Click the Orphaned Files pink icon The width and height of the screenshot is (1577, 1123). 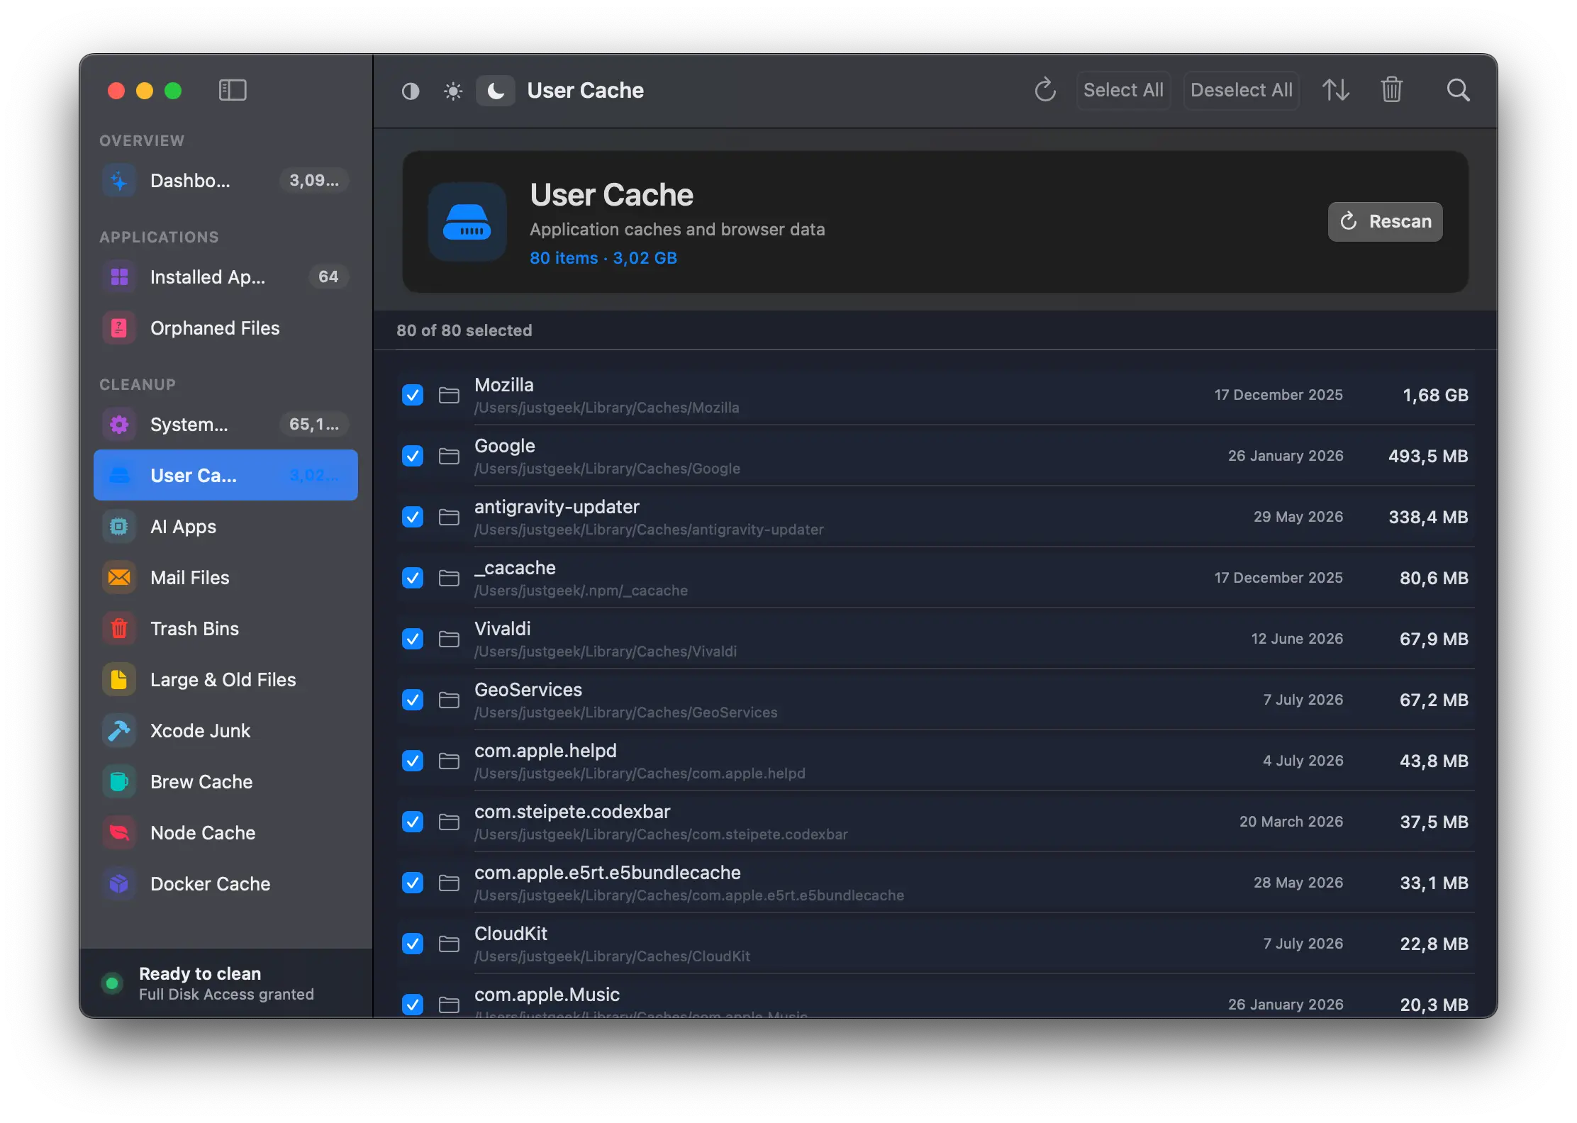119,328
